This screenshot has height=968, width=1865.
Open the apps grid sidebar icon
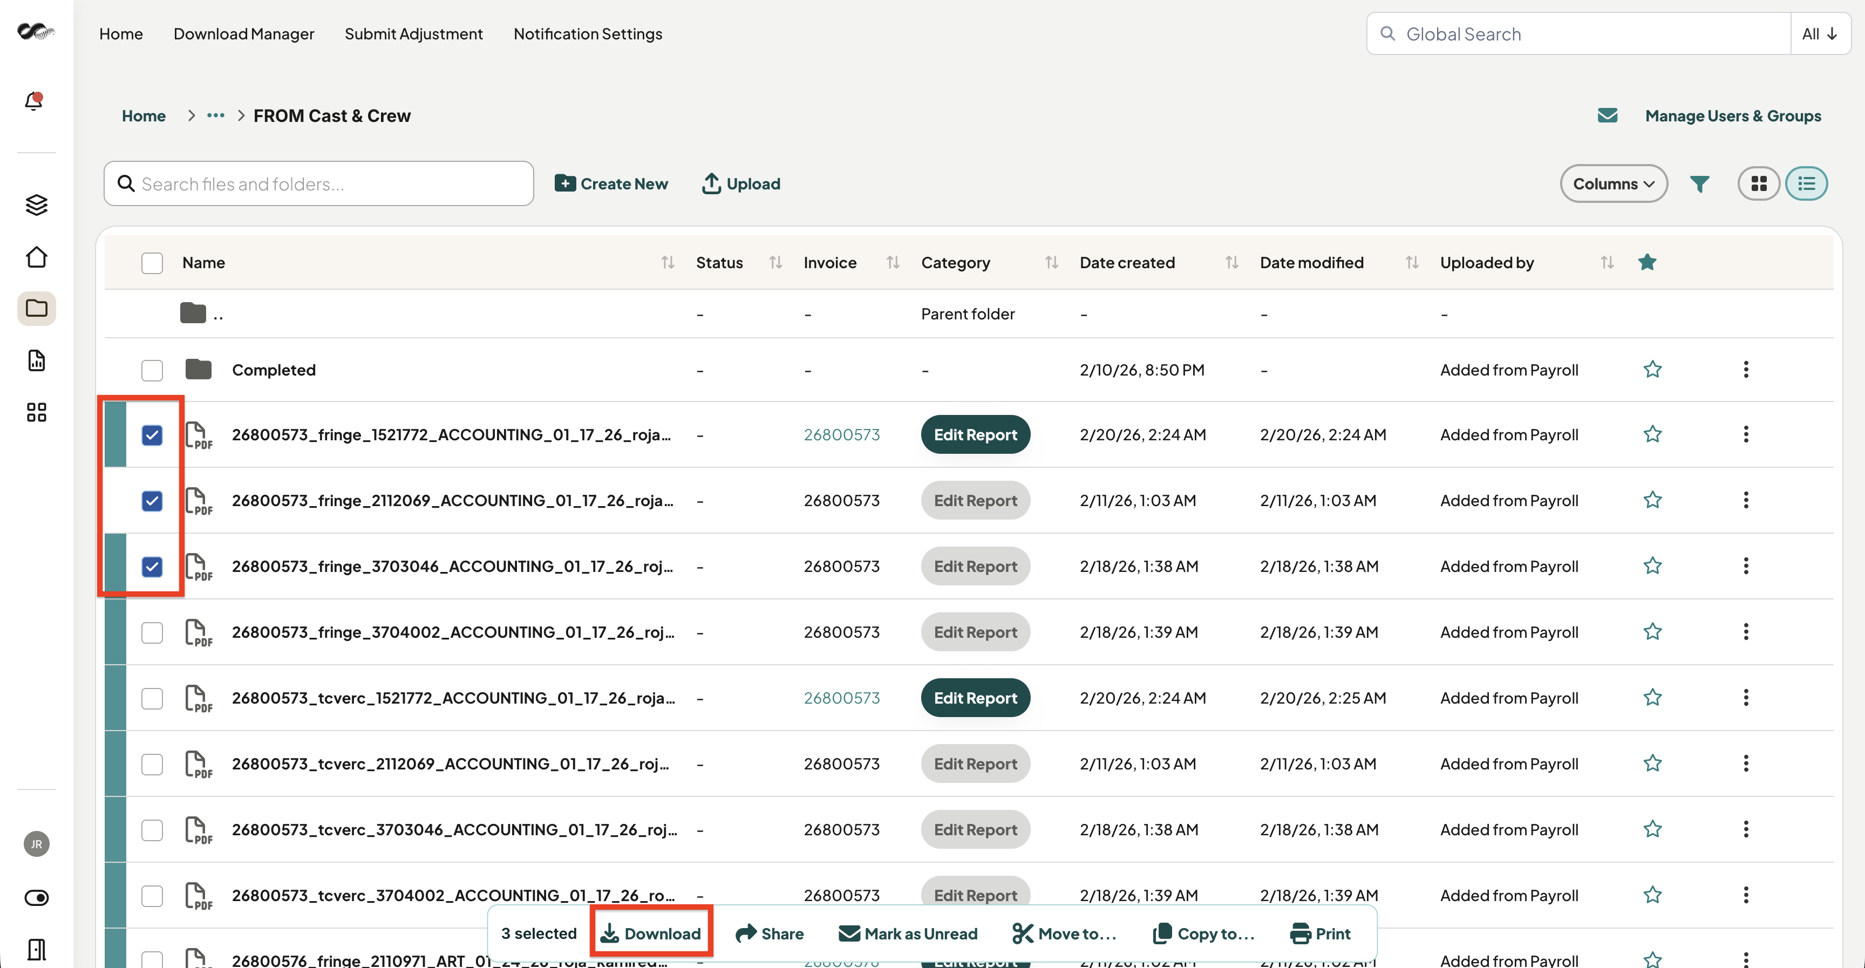tap(36, 413)
